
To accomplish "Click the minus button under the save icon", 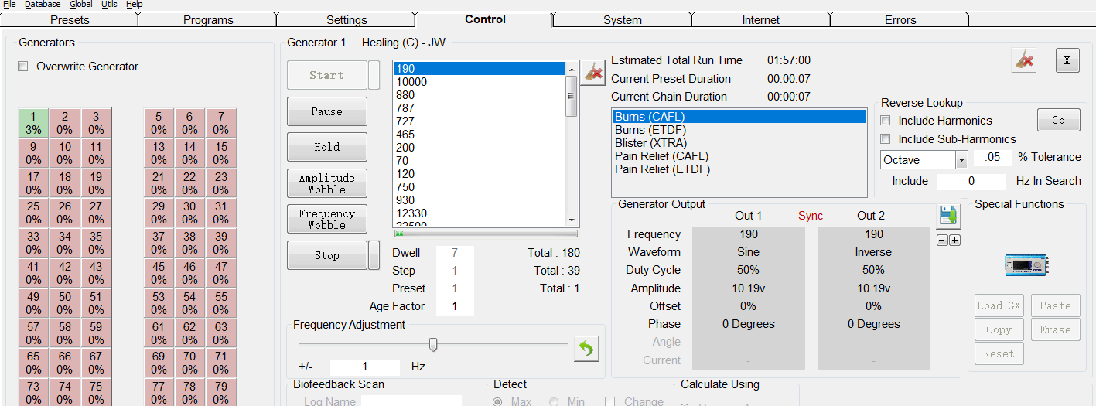I will click(x=941, y=241).
